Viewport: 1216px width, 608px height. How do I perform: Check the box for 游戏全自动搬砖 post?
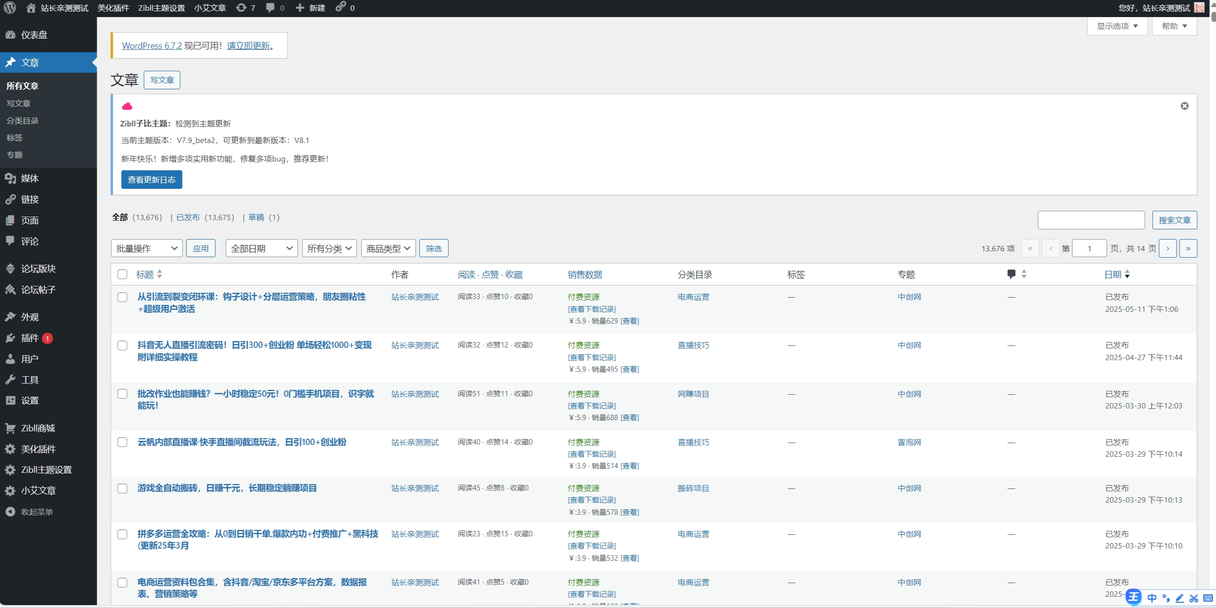click(122, 488)
